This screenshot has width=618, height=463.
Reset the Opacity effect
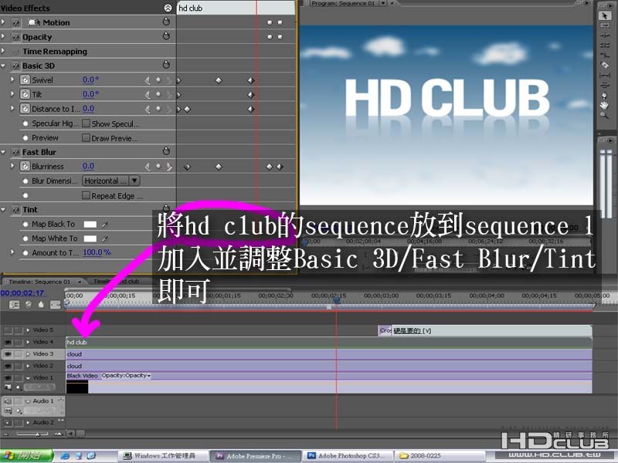(x=166, y=36)
